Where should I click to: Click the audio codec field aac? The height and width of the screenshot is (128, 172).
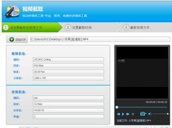pyautogui.click(x=68, y=98)
